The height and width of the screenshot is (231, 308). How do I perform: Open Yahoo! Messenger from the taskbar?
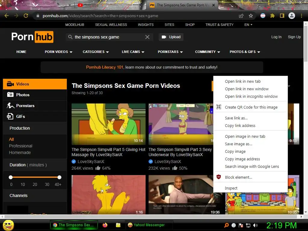(149, 225)
